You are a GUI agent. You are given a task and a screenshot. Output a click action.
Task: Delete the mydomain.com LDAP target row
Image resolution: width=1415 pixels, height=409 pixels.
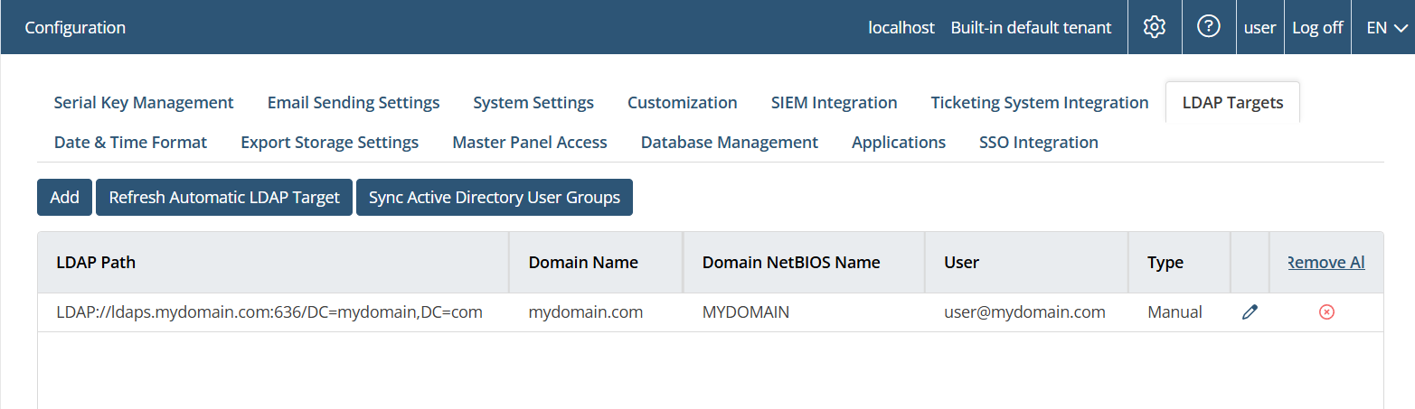point(1326,312)
